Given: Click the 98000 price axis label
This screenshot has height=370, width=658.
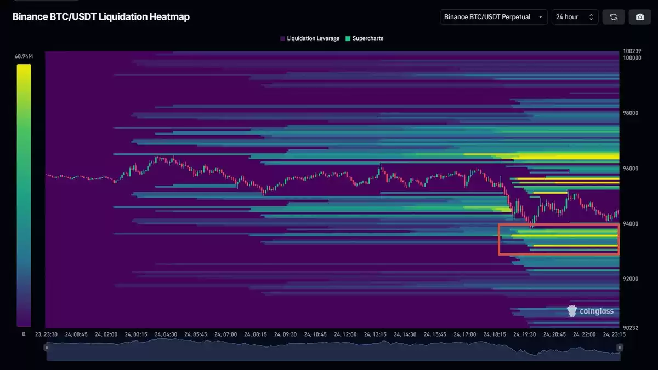Looking at the screenshot, I should 631,113.
